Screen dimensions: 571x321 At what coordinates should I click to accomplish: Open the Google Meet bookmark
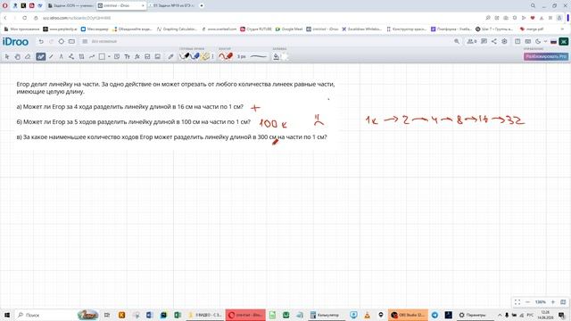click(289, 29)
